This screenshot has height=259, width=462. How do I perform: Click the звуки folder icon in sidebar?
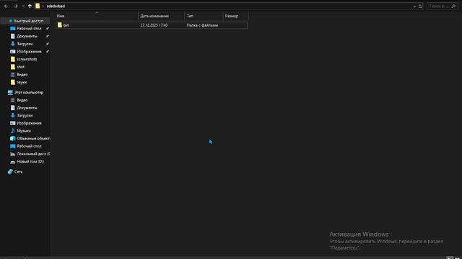[x=13, y=82]
